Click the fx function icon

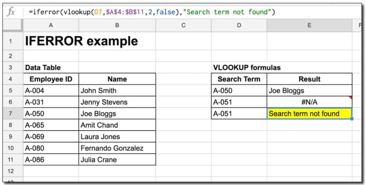pyautogui.click(x=11, y=11)
